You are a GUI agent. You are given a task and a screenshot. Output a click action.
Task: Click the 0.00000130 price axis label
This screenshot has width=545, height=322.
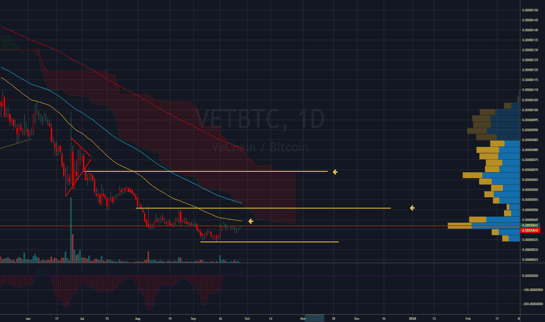[530, 50]
